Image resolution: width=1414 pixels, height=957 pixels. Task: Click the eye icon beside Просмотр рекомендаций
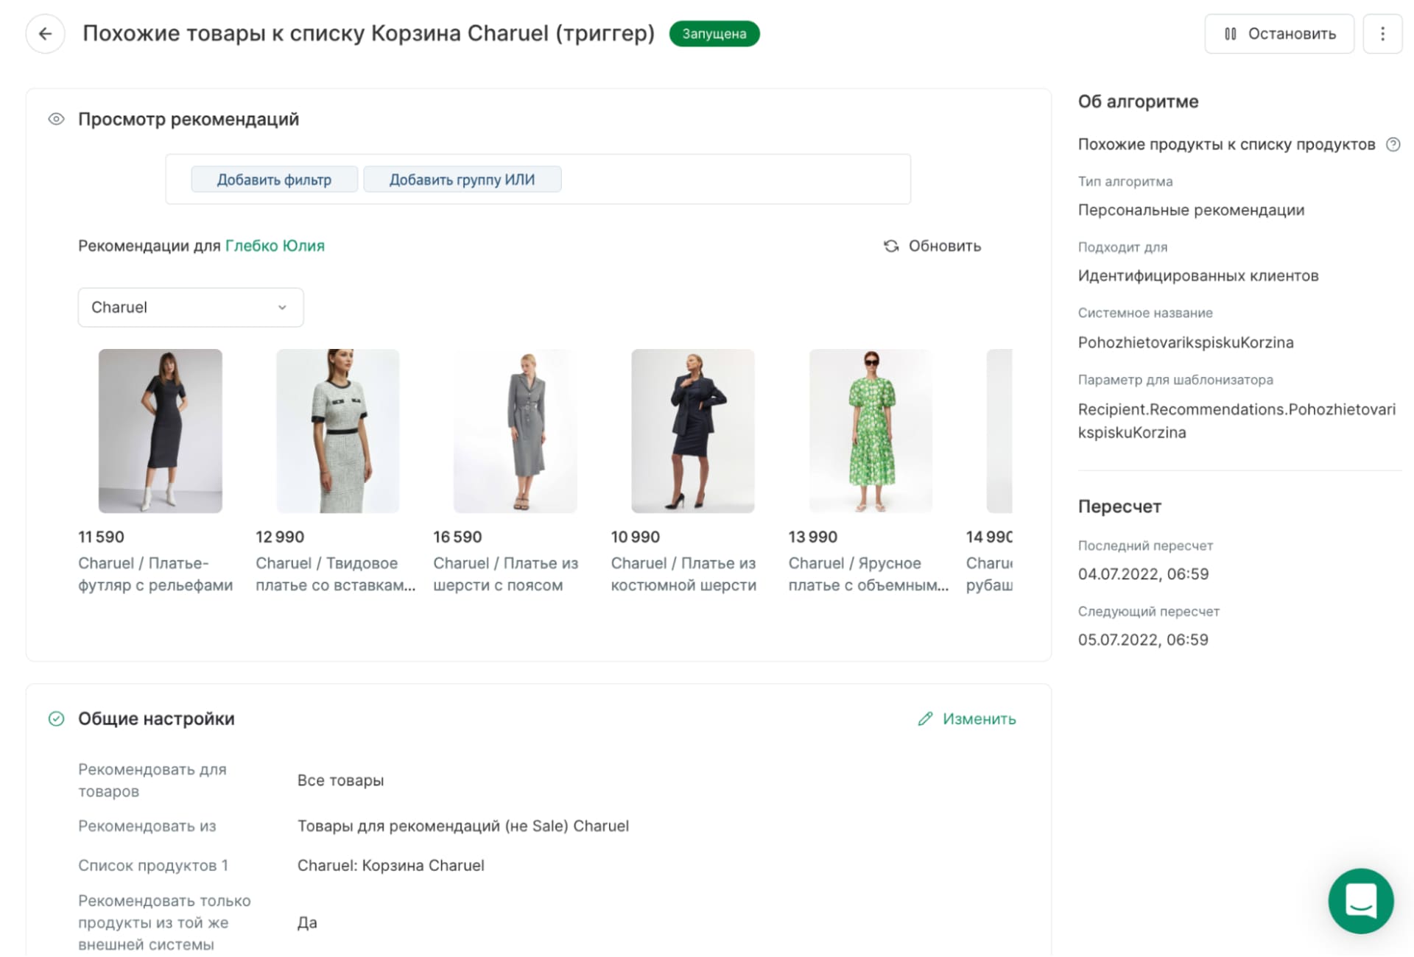tap(56, 119)
